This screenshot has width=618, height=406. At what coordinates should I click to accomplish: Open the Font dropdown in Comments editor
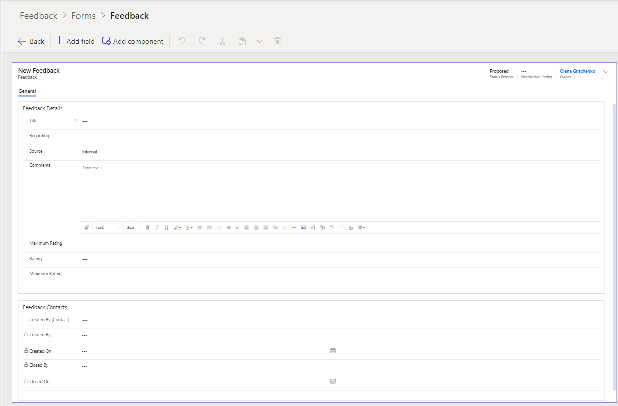[x=107, y=228]
